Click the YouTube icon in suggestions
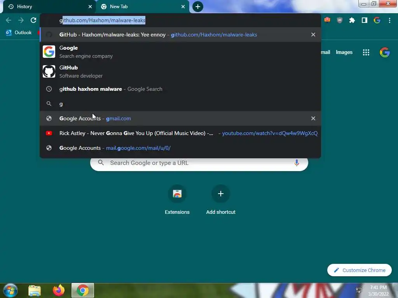Viewport: 398px width, 298px height. (x=49, y=133)
